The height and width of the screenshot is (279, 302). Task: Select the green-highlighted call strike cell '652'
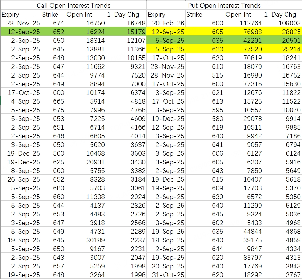(x=53, y=32)
